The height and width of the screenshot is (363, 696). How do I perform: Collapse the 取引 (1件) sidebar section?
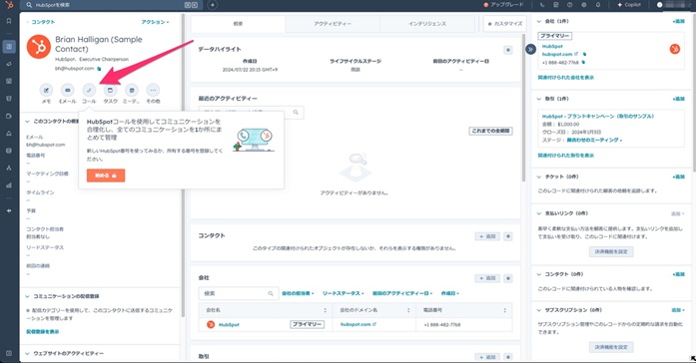click(x=539, y=99)
